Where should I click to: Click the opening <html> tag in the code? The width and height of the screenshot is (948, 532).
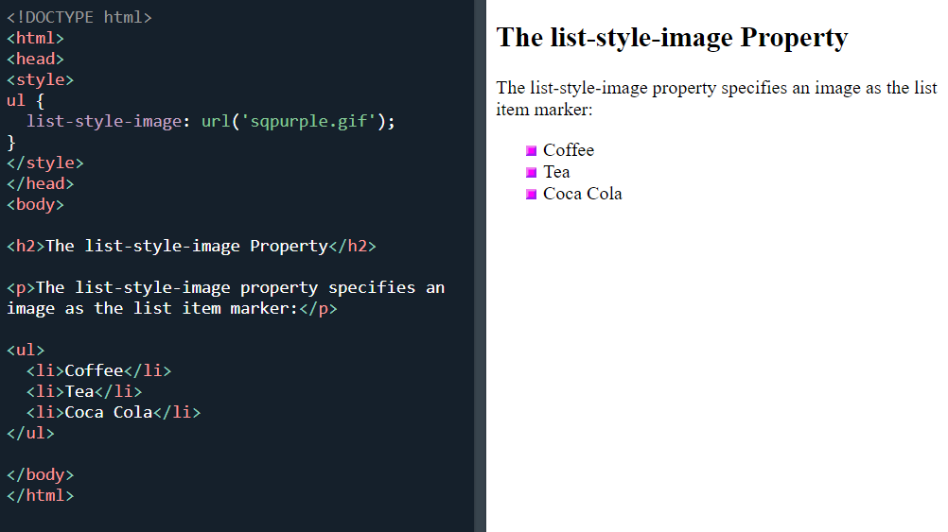click(35, 38)
